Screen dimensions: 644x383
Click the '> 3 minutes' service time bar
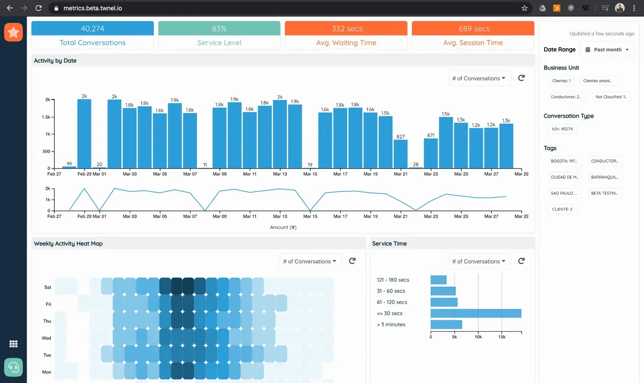(446, 325)
